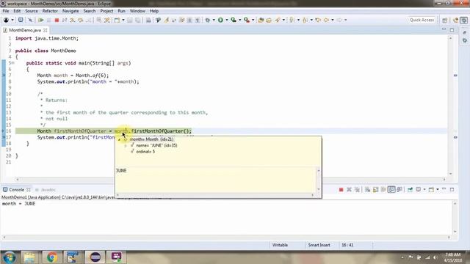The image size is (470, 264).
Task: Click the Back navigation arrow icon
Action: point(326,20)
